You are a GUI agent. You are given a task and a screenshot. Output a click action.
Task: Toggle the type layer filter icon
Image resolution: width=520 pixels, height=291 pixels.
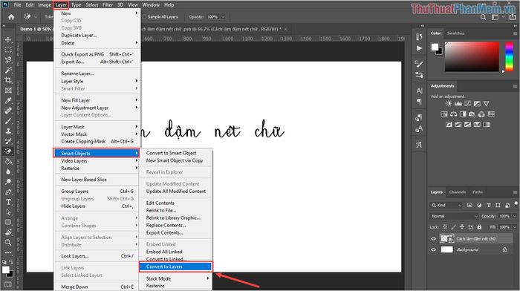click(489, 205)
